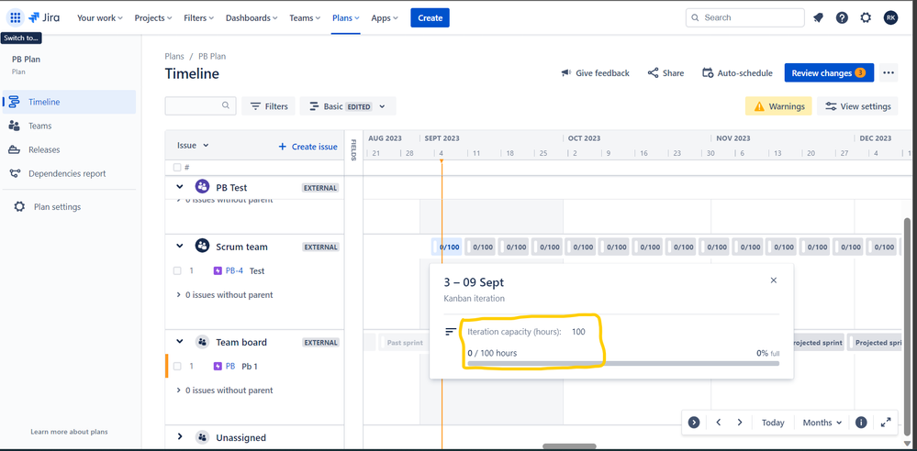
Task: Click the PB-4 epic lightning icon
Action: click(218, 270)
